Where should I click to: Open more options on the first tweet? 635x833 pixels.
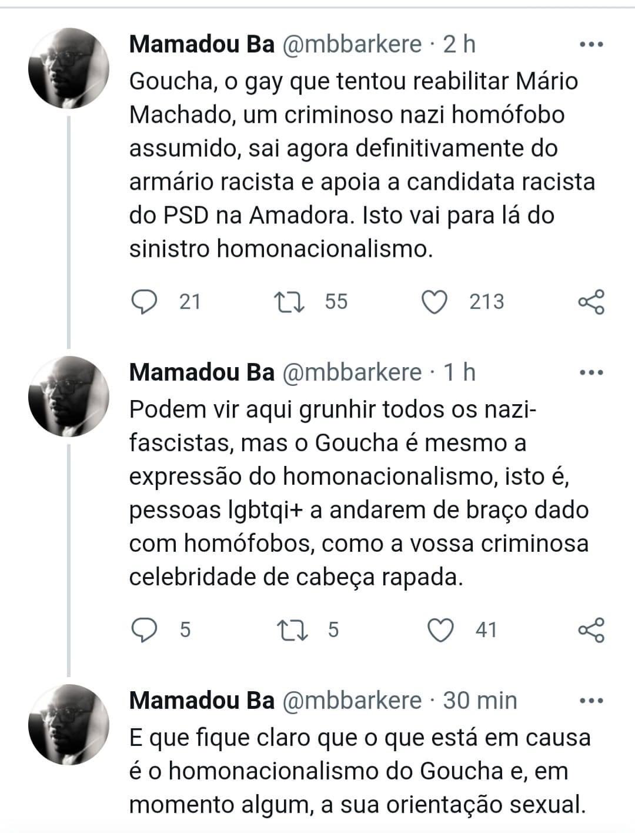tap(591, 45)
